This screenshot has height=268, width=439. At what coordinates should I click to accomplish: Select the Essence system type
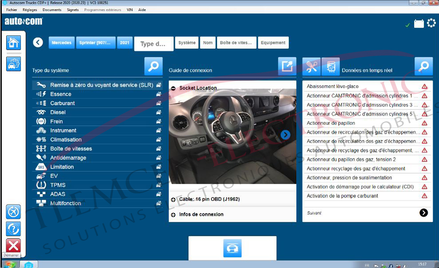pos(97,94)
